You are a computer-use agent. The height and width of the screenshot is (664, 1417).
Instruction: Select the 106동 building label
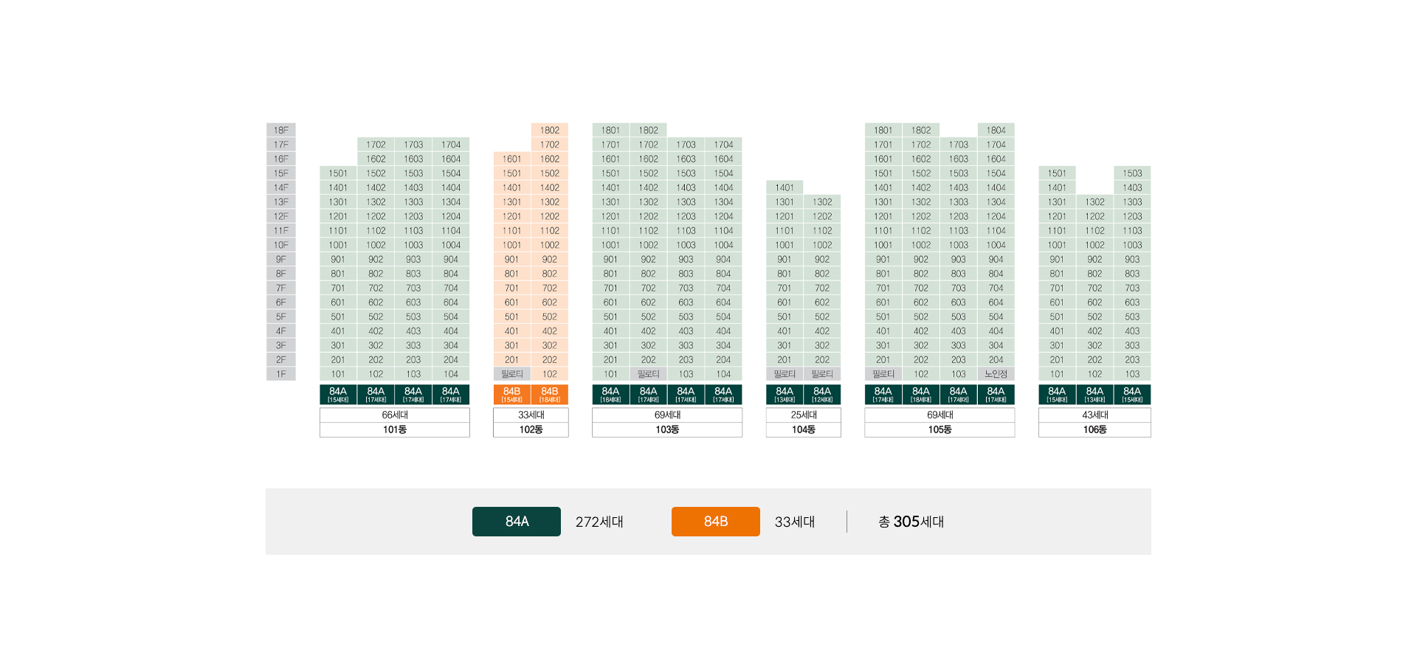[1094, 429]
